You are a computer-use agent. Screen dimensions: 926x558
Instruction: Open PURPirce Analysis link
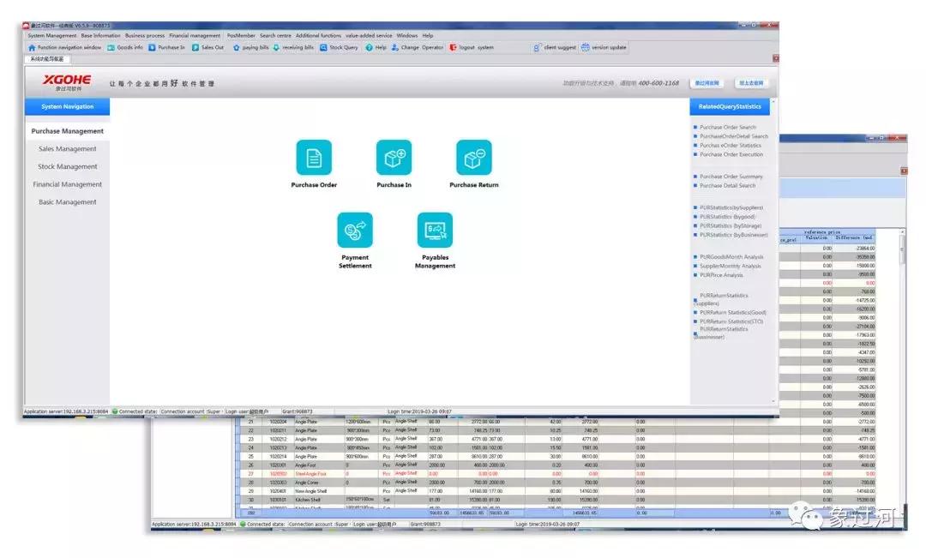[722, 275]
